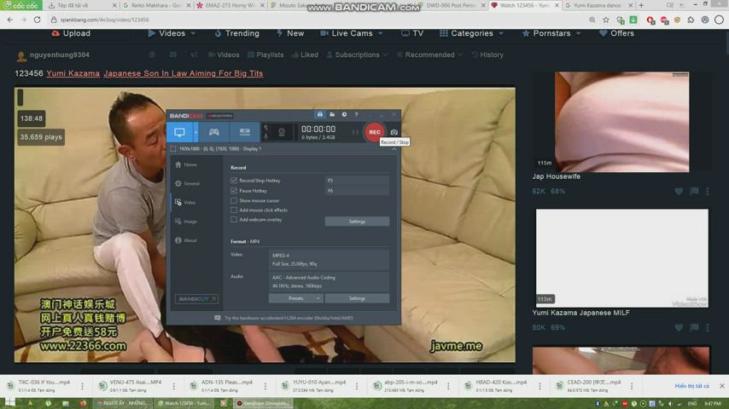Open the Bandicam output folder icon
729x409 pixels.
pyautogui.click(x=332, y=114)
